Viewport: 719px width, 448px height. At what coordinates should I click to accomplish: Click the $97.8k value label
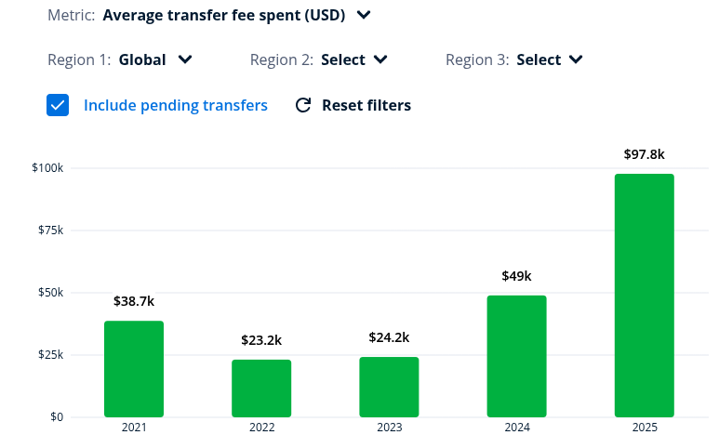coord(645,154)
